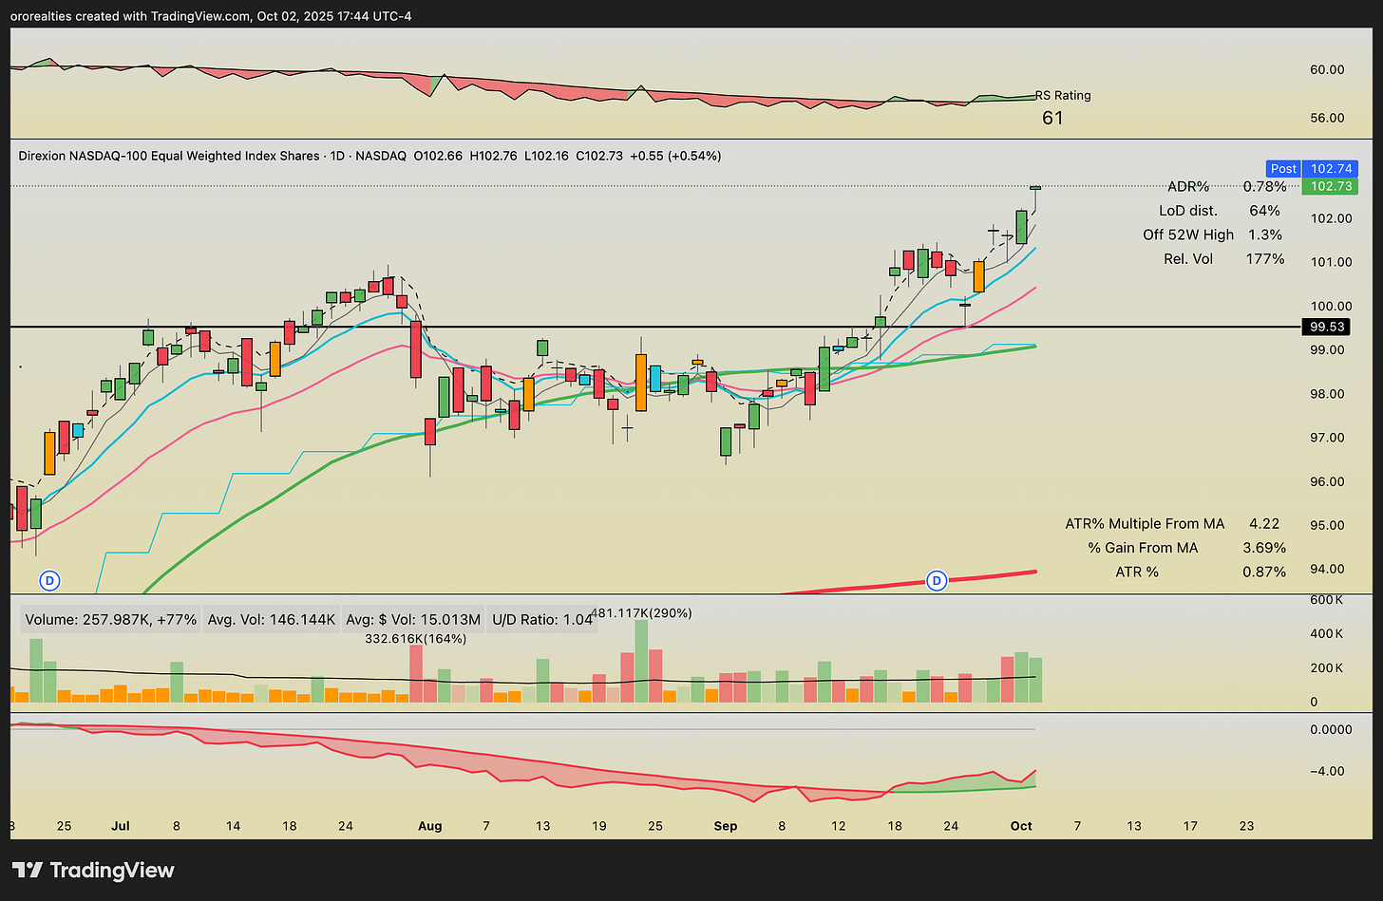Click the TradingView logo at bottom

(x=93, y=870)
